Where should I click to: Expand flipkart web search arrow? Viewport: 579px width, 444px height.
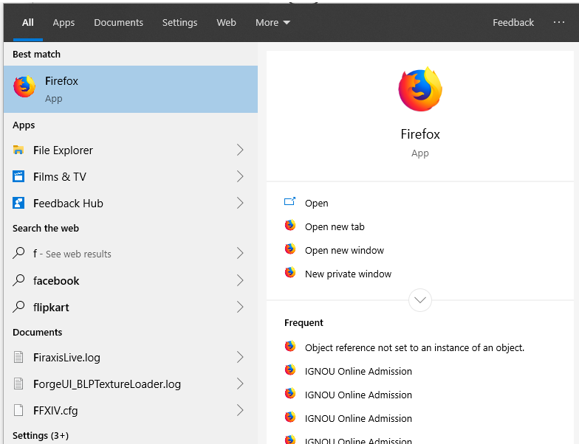click(240, 307)
